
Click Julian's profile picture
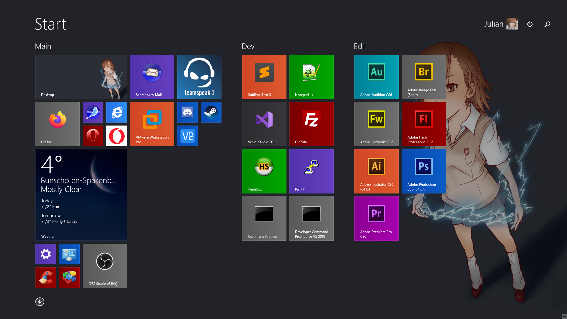coord(512,24)
